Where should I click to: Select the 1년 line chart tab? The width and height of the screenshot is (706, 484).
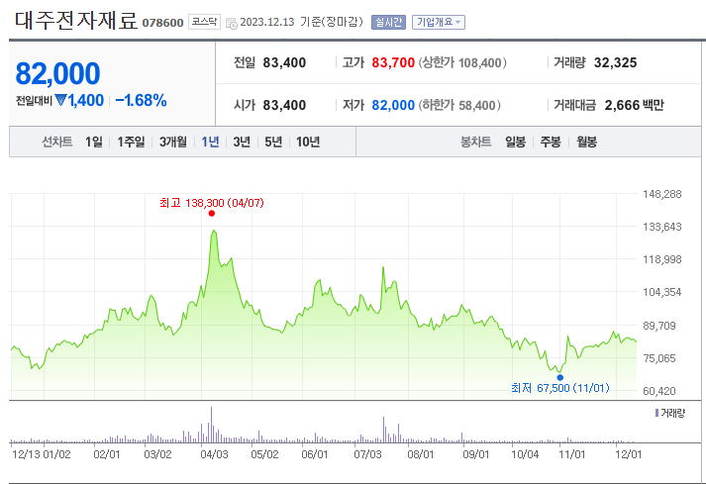tap(210, 142)
